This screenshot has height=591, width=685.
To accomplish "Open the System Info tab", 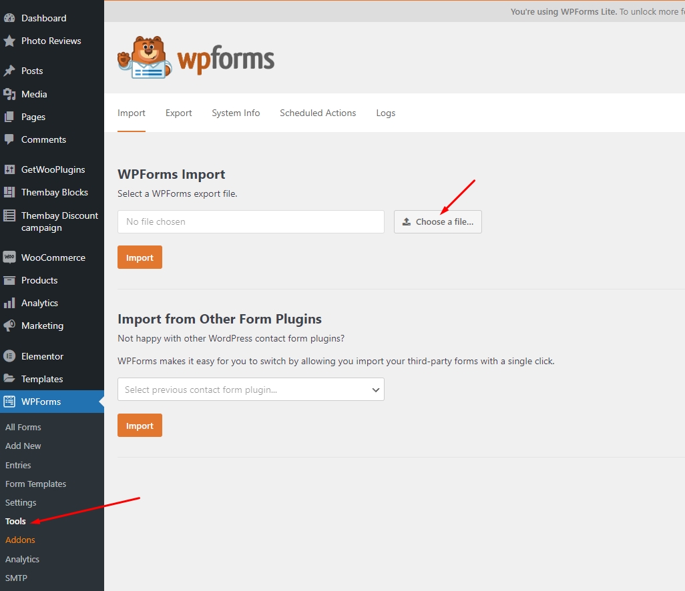I will [236, 113].
